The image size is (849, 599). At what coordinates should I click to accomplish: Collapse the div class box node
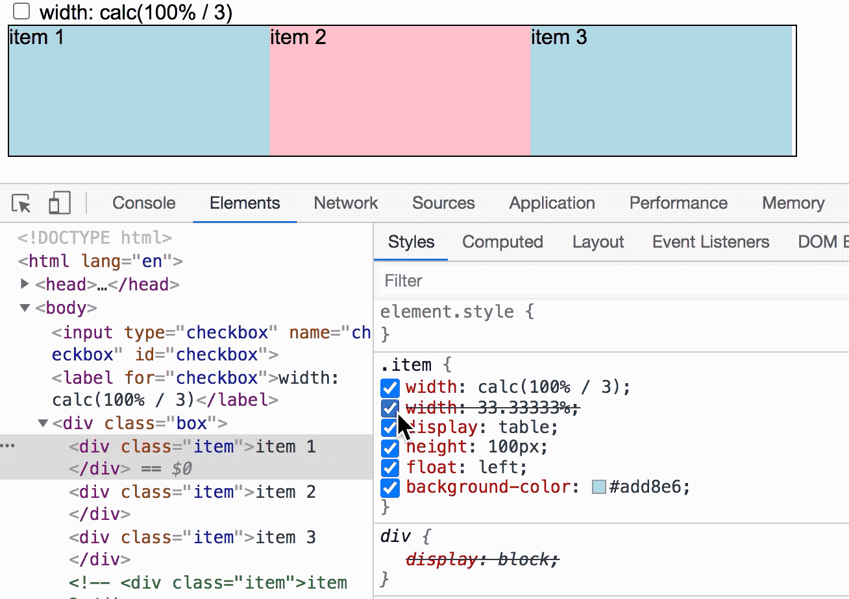(43, 423)
